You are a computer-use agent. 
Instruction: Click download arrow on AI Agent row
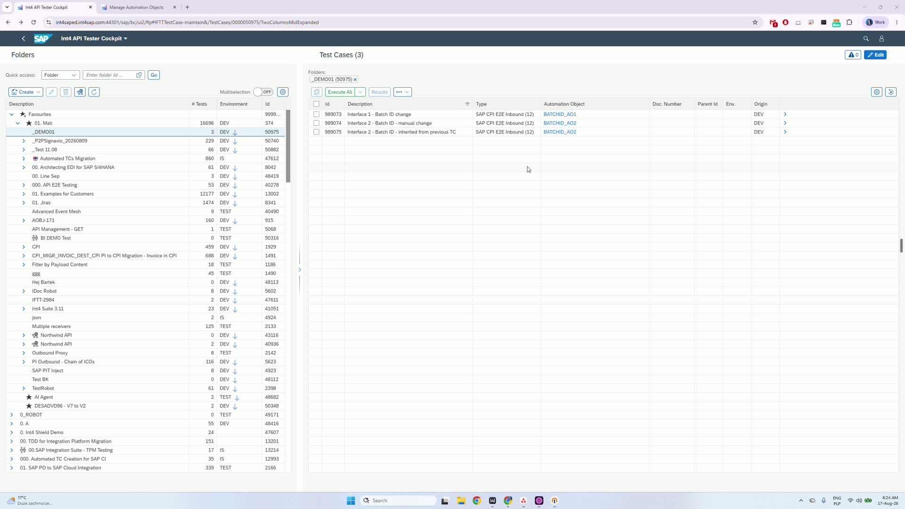coord(237,397)
